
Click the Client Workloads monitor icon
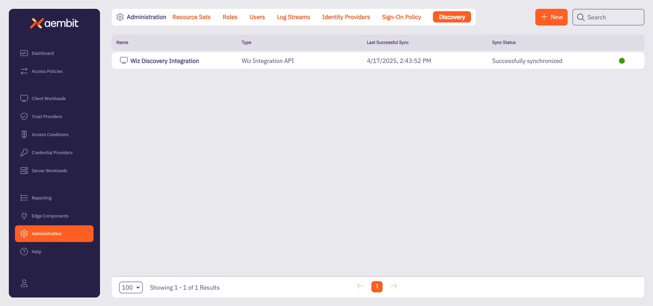point(24,98)
